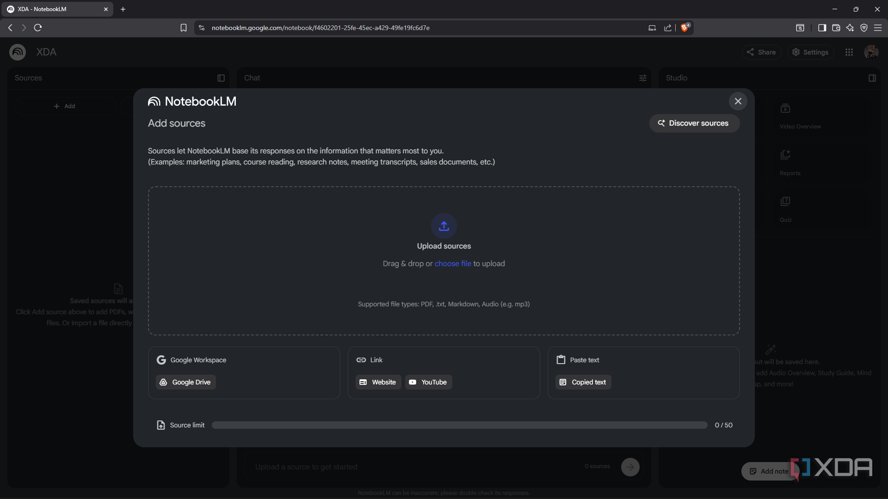Click the upload arrow icon
The width and height of the screenshot is (888, 499).
coord(444,226)
